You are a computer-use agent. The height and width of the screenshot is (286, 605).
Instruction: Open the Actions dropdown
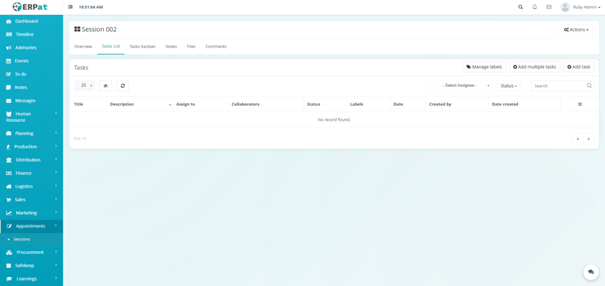tap(576, 30)
